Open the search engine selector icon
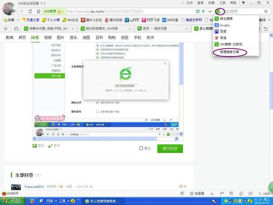Viewport: 273px width, 205px height. (x=218, y=11)
